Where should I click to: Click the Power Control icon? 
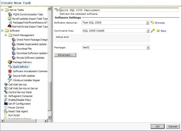(6, 107)
